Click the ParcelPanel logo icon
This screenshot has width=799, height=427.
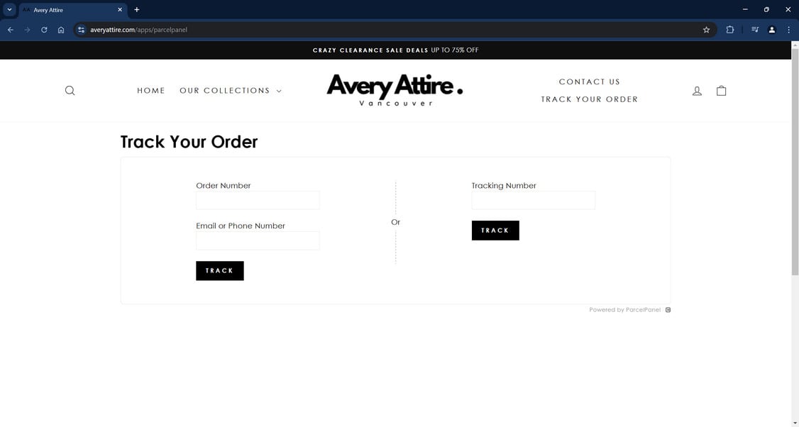[x=668, y=310]
